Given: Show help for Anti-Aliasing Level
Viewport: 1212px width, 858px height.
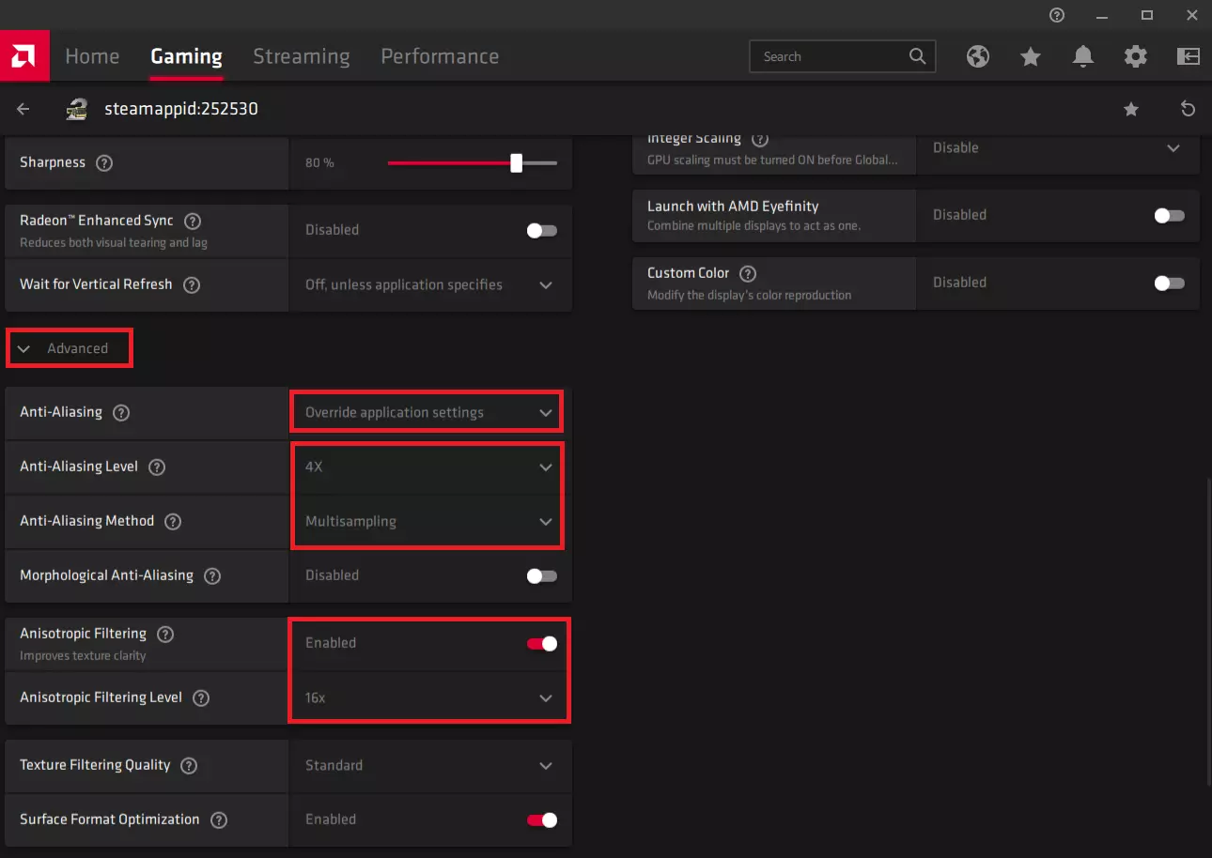Looking at the screenshot, I should click(x=157, y=467).
